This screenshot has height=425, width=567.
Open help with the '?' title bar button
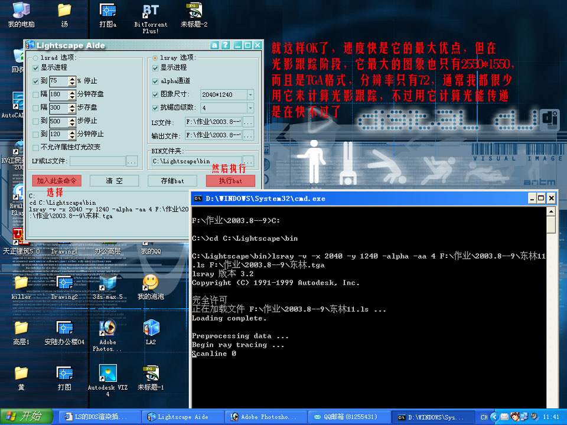tap(225, 45)
